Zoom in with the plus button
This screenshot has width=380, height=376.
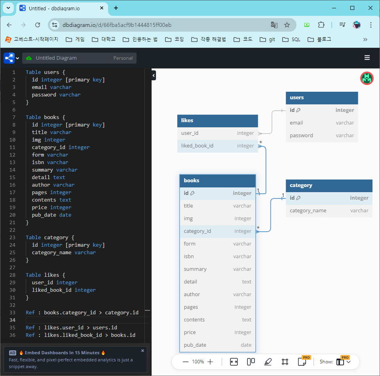coord(210,362)
